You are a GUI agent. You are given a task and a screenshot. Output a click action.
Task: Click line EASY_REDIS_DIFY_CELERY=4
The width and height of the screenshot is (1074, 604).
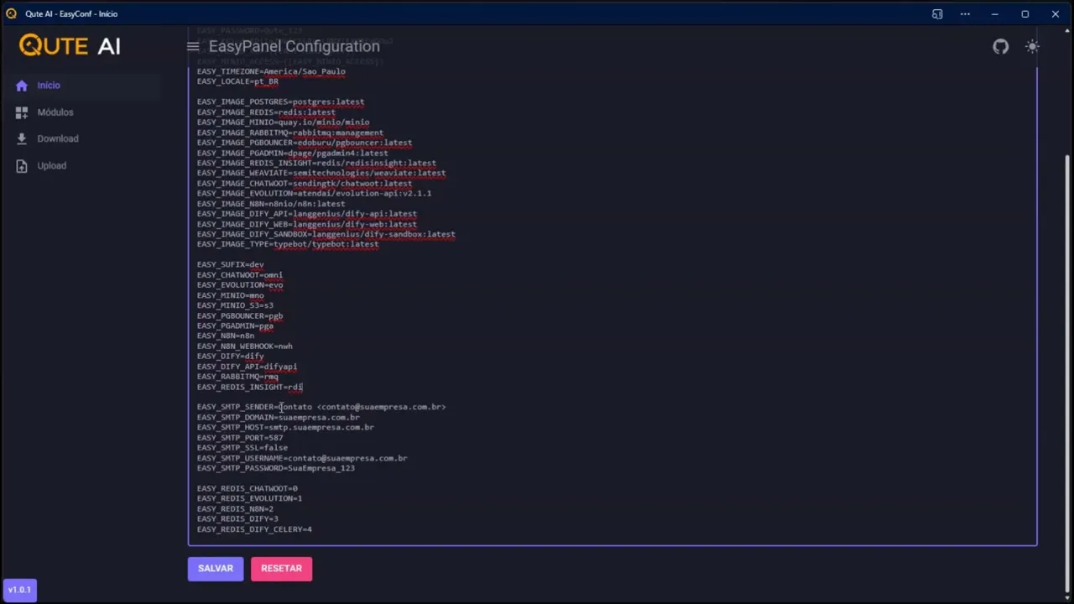(254, 529)
